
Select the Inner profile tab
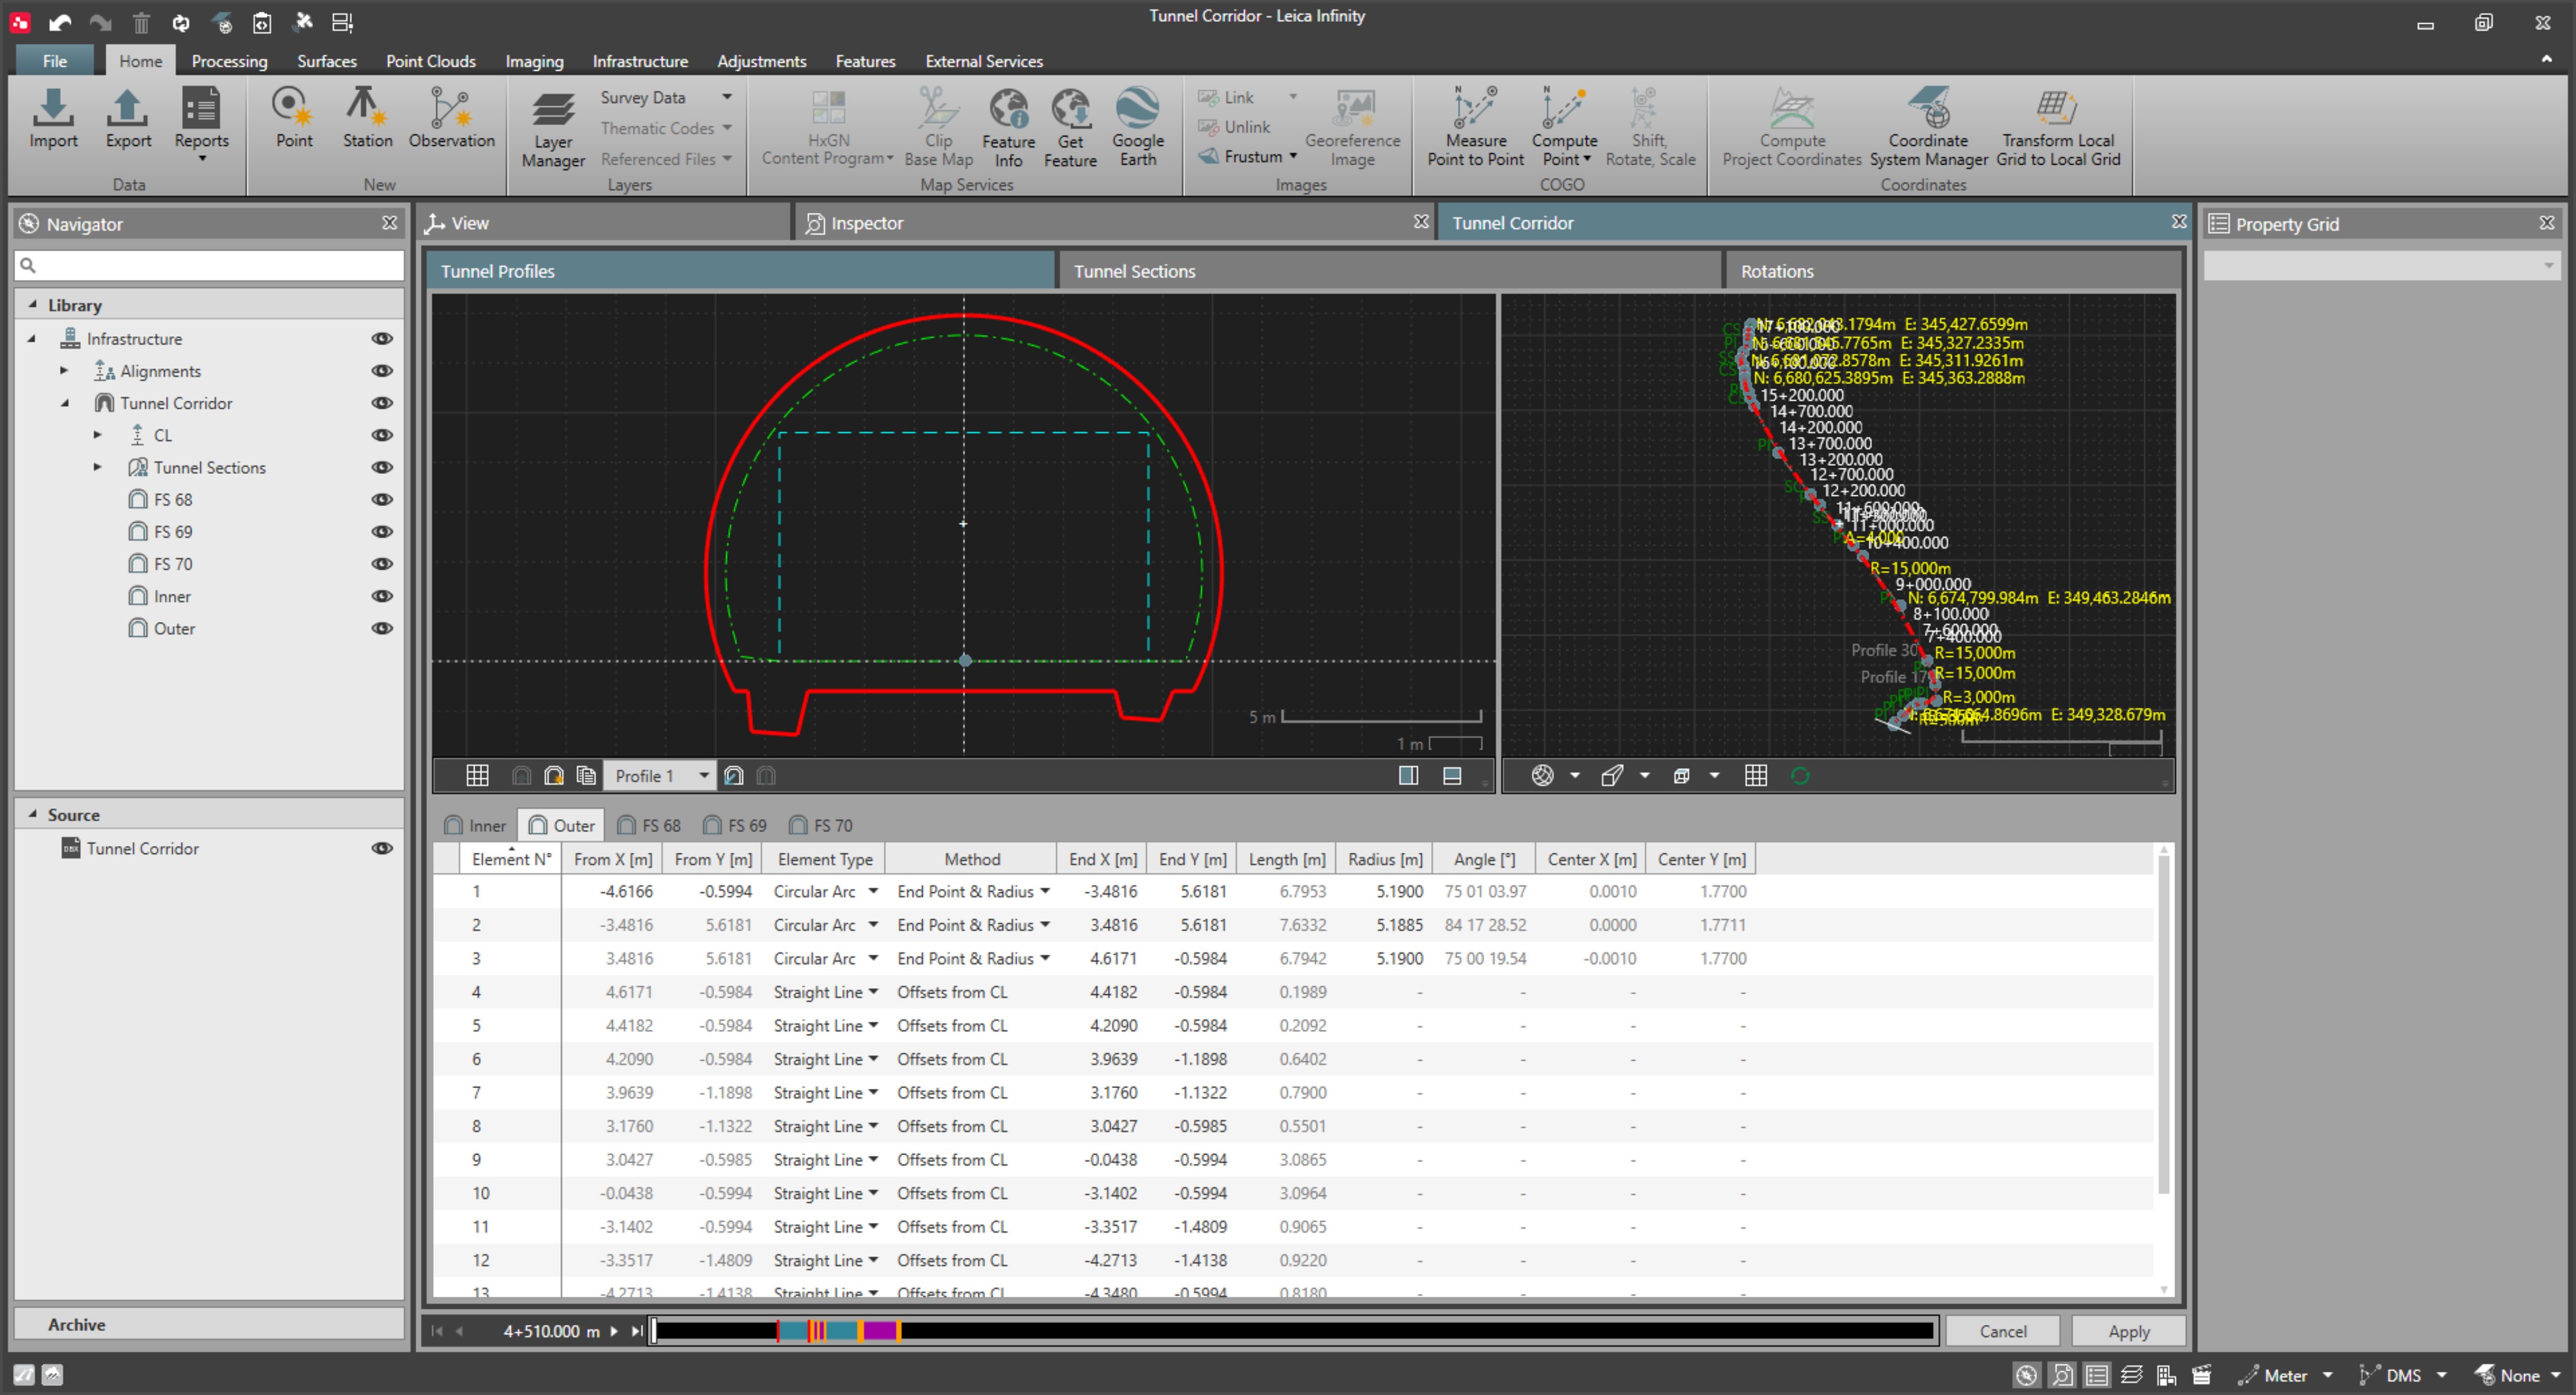475,825
